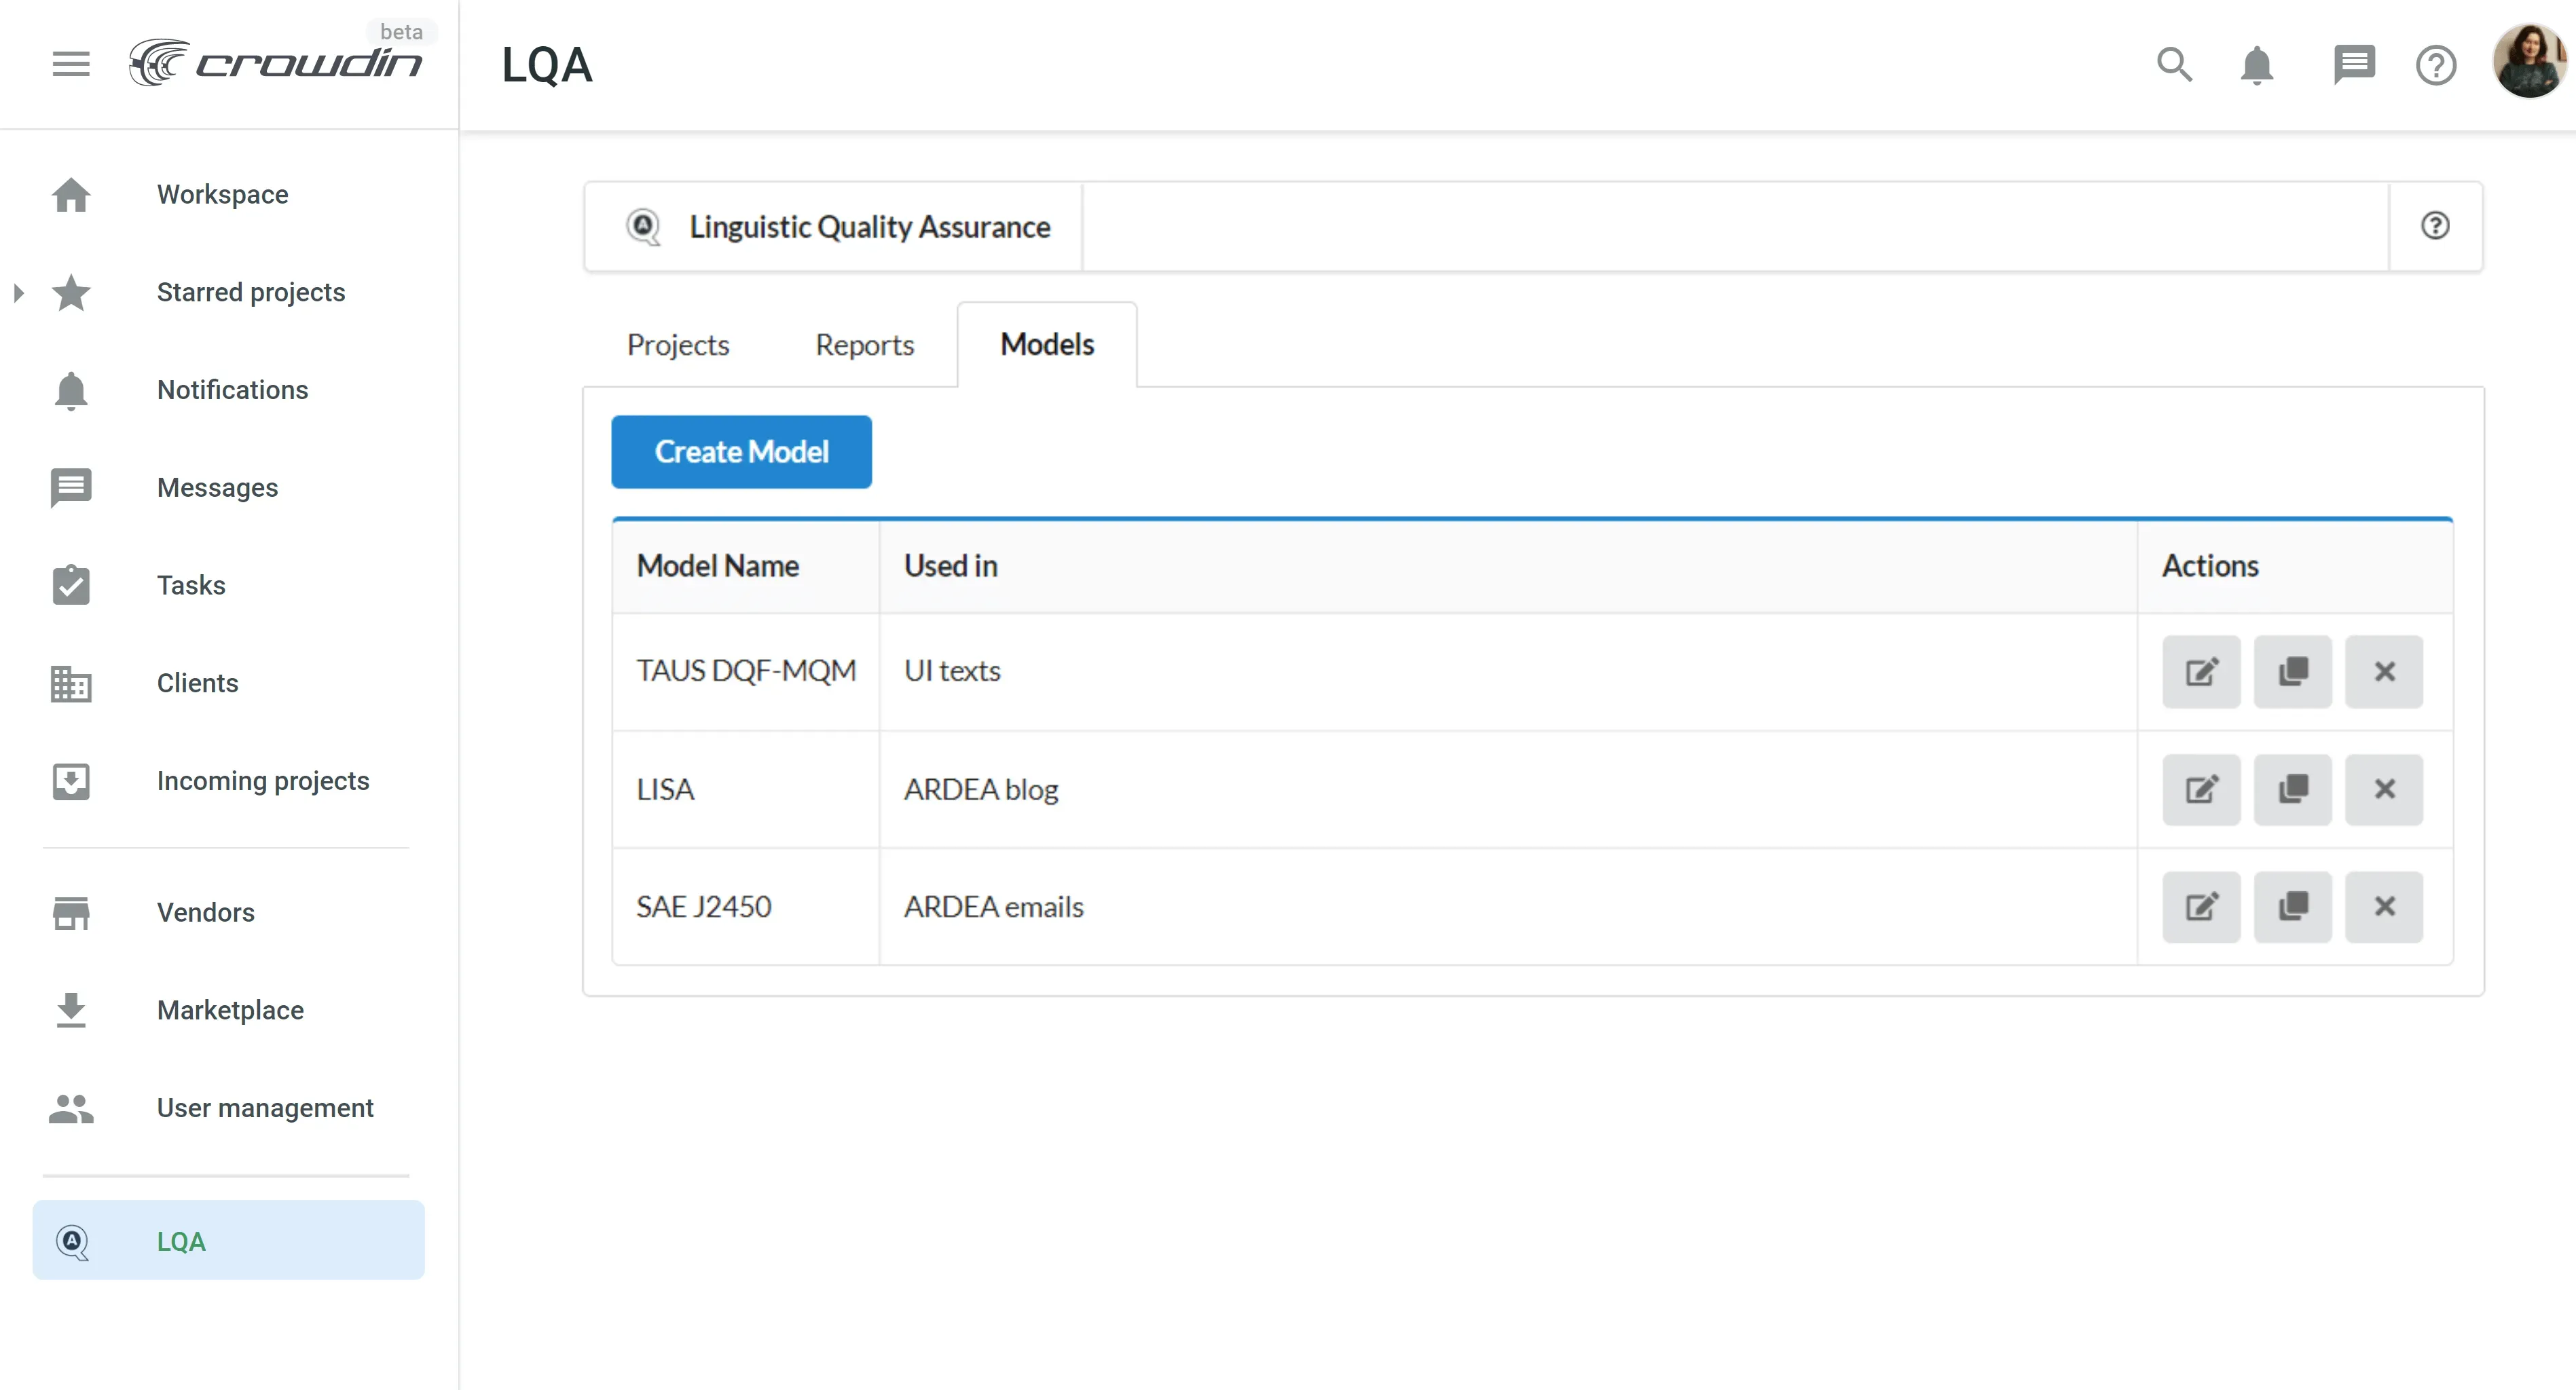
Task: Remove the LISA model with X icon
Action: 2384,789
